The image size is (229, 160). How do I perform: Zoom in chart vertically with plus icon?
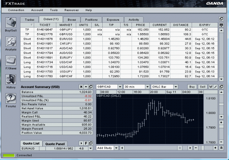pos(221,122)
